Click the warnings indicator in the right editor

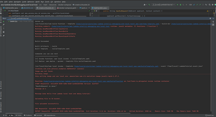tap(208, 11)
